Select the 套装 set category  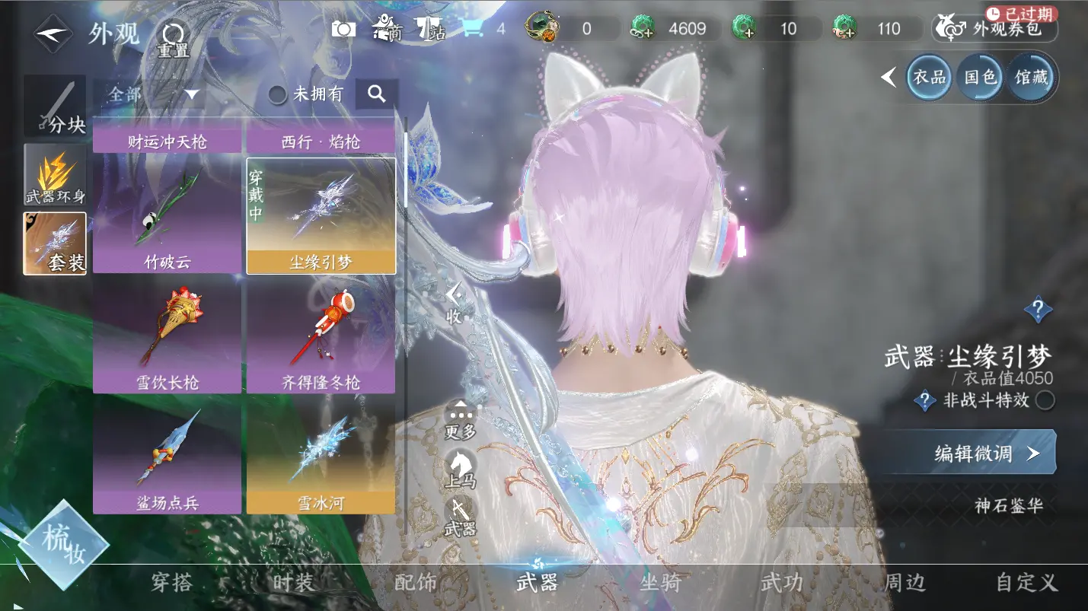(55, 243)
